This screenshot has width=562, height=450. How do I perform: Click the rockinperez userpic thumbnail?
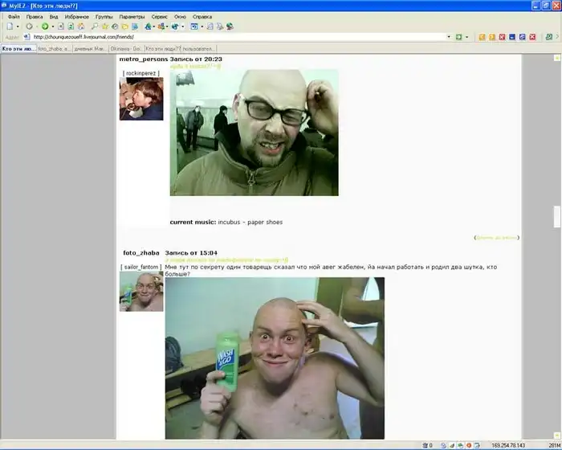pyautogui.click(x=141, y=99)
